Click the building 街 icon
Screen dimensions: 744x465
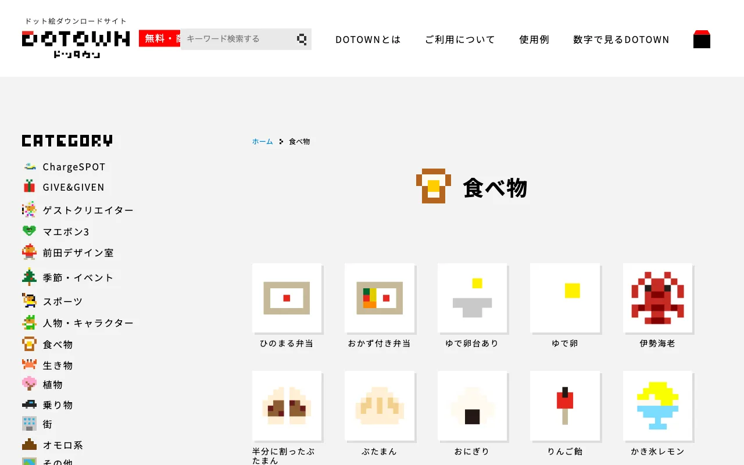[x=29, y=424]
